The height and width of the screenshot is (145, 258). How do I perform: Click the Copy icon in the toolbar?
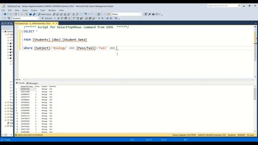[x=77, y=14]
